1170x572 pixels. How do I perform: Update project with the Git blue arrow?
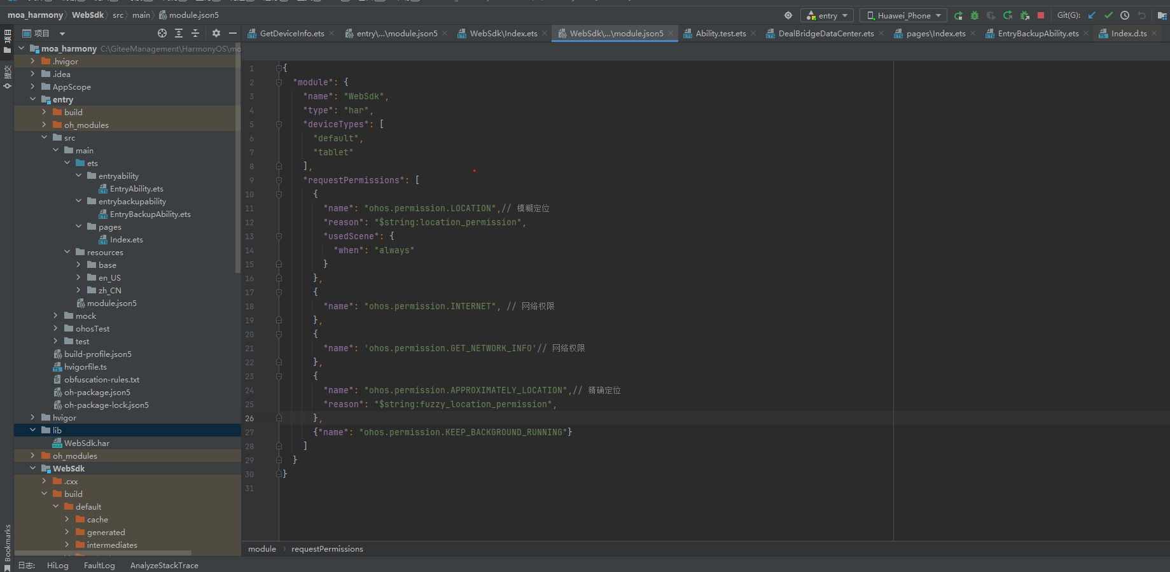pos(1092,15)
